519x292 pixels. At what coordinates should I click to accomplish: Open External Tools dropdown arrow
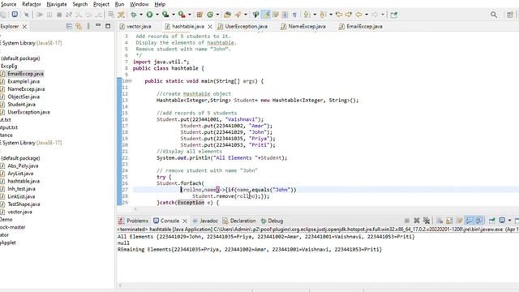click(189, 15)
